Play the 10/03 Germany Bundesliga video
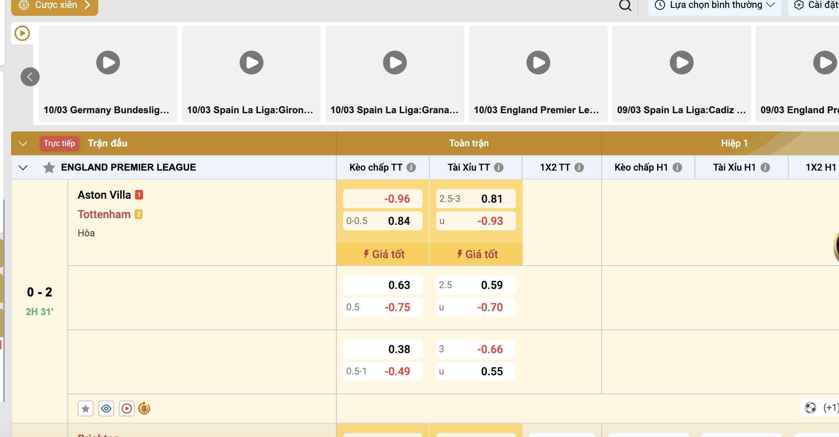839x437 pixels. tap(108, 63)
